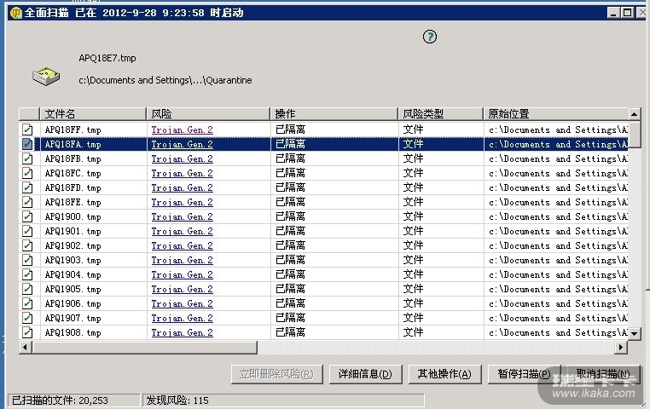Toggle checkbox for APQ18FA.tmp row
This screenshot has height=409, width=650.
coord(27,145)
